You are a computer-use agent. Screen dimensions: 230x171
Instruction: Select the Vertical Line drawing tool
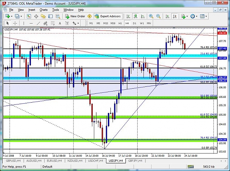click(24, 23)
